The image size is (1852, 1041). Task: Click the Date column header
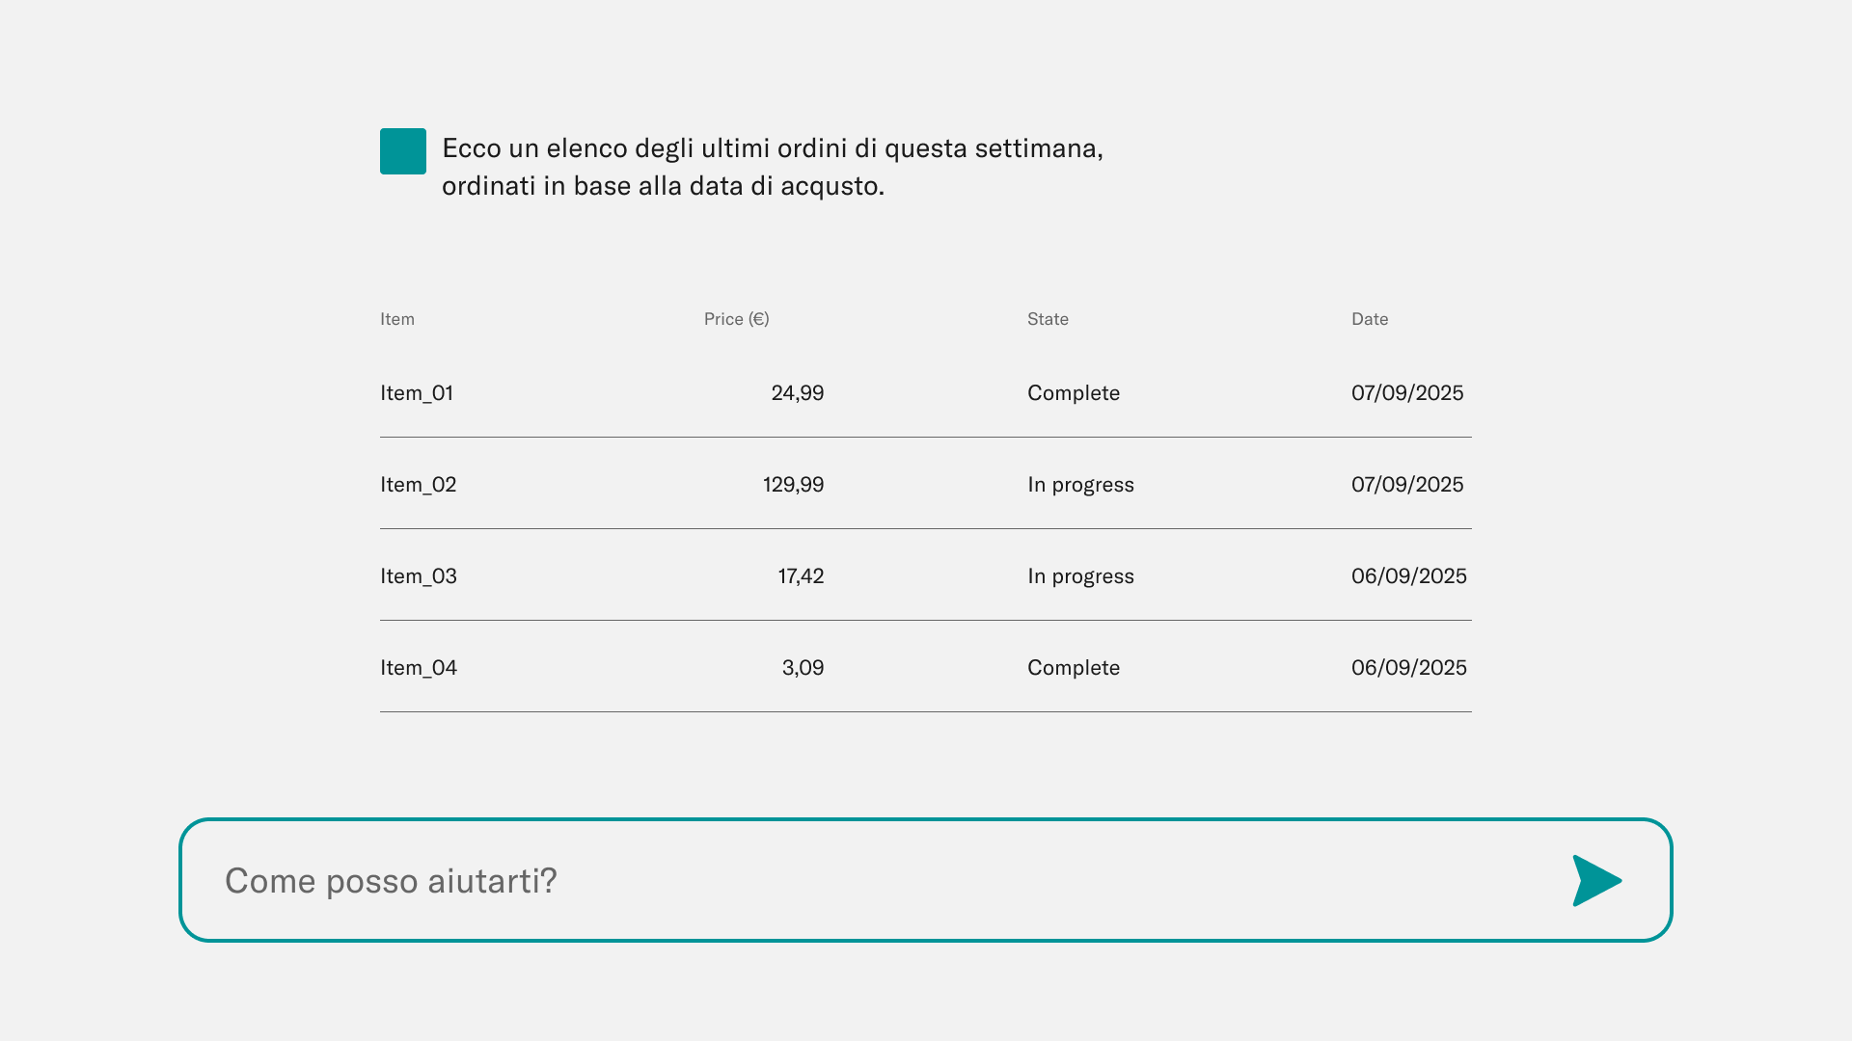[1370, 319]
